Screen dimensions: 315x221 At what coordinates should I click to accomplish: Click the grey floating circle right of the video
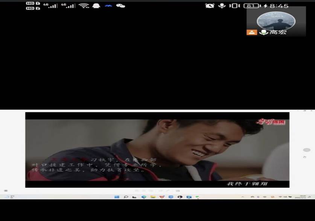tap(307, 150)
